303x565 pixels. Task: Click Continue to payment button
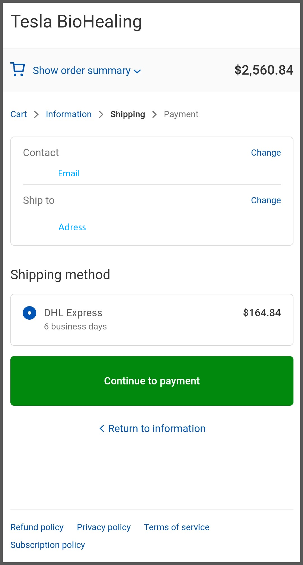(152, 381)
